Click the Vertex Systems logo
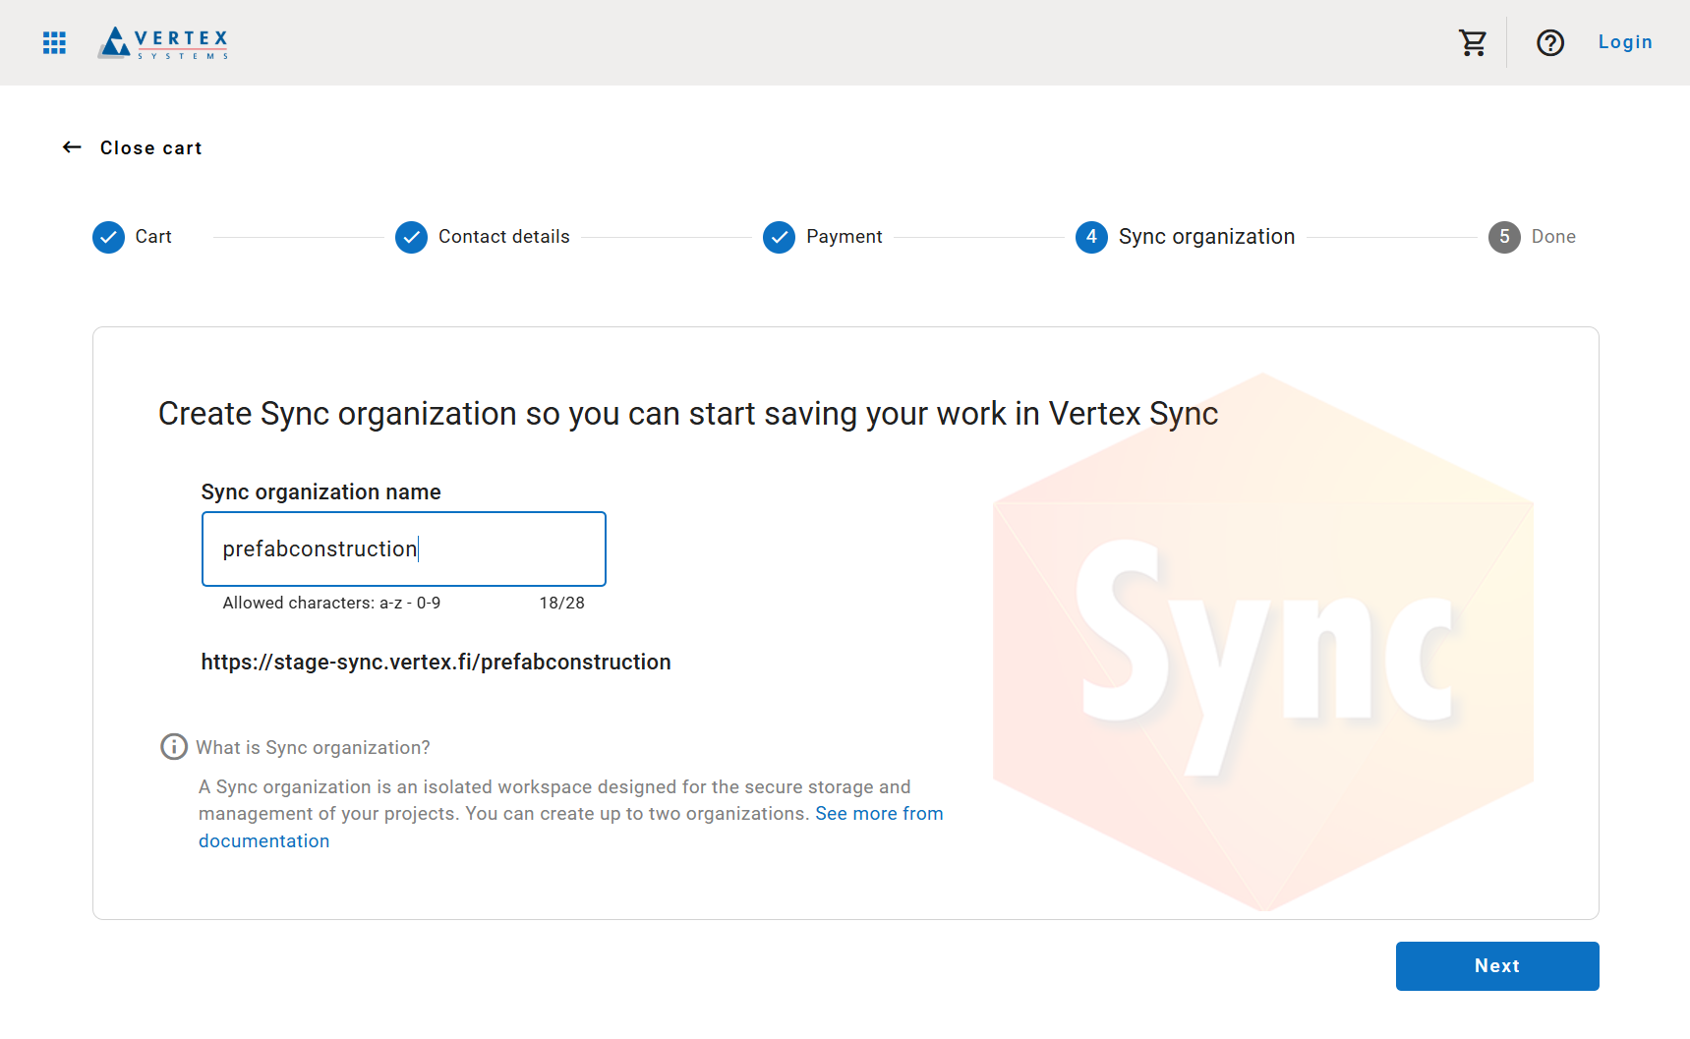The image size is (1690, 1039). (x=163, y=42)
